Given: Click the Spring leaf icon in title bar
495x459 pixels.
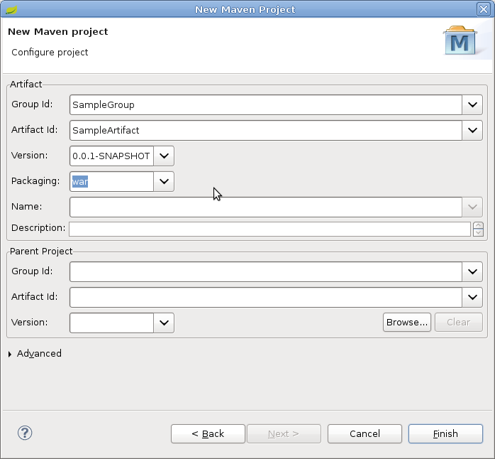Looking at the screenshot, I should point(11,10).
